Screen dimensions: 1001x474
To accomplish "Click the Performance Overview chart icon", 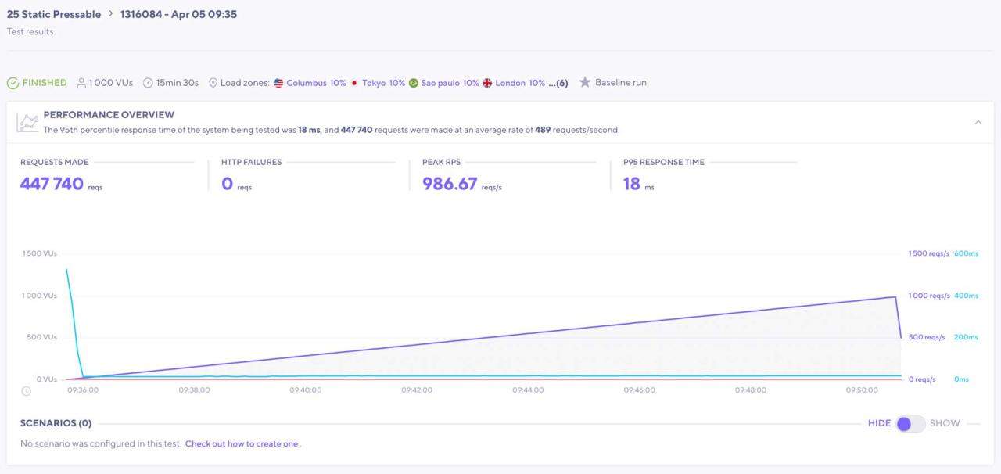I will pyautogui.click(x=28, y=122).
